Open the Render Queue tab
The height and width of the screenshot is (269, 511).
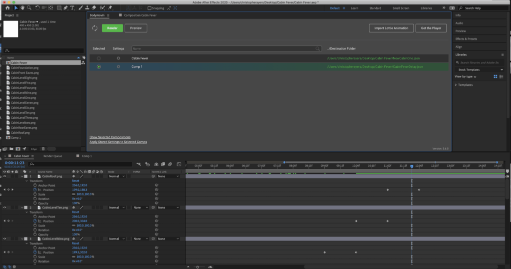coord(53,156)
